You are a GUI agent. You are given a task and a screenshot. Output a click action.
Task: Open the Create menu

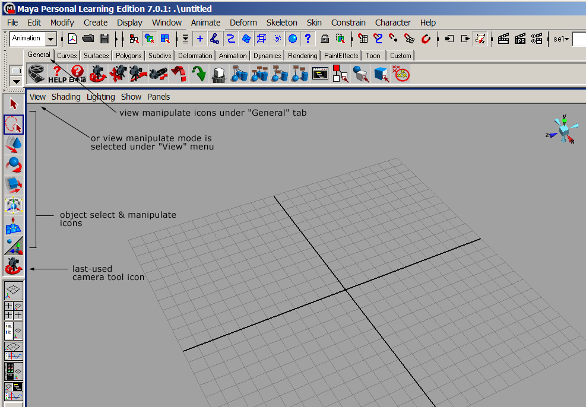96,23
